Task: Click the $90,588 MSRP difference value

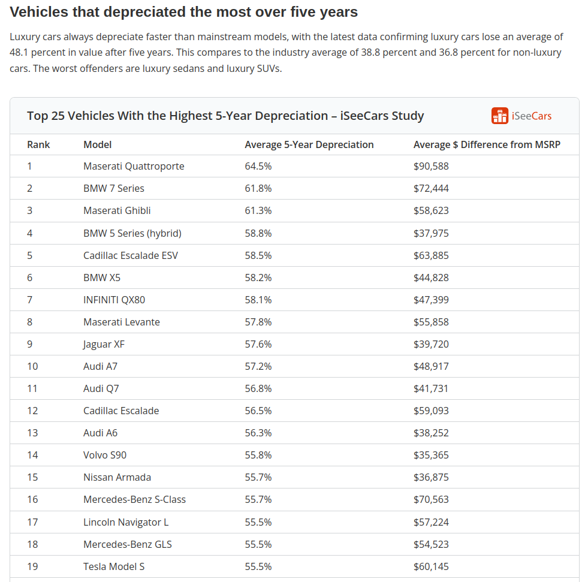Action: point(431,166)
